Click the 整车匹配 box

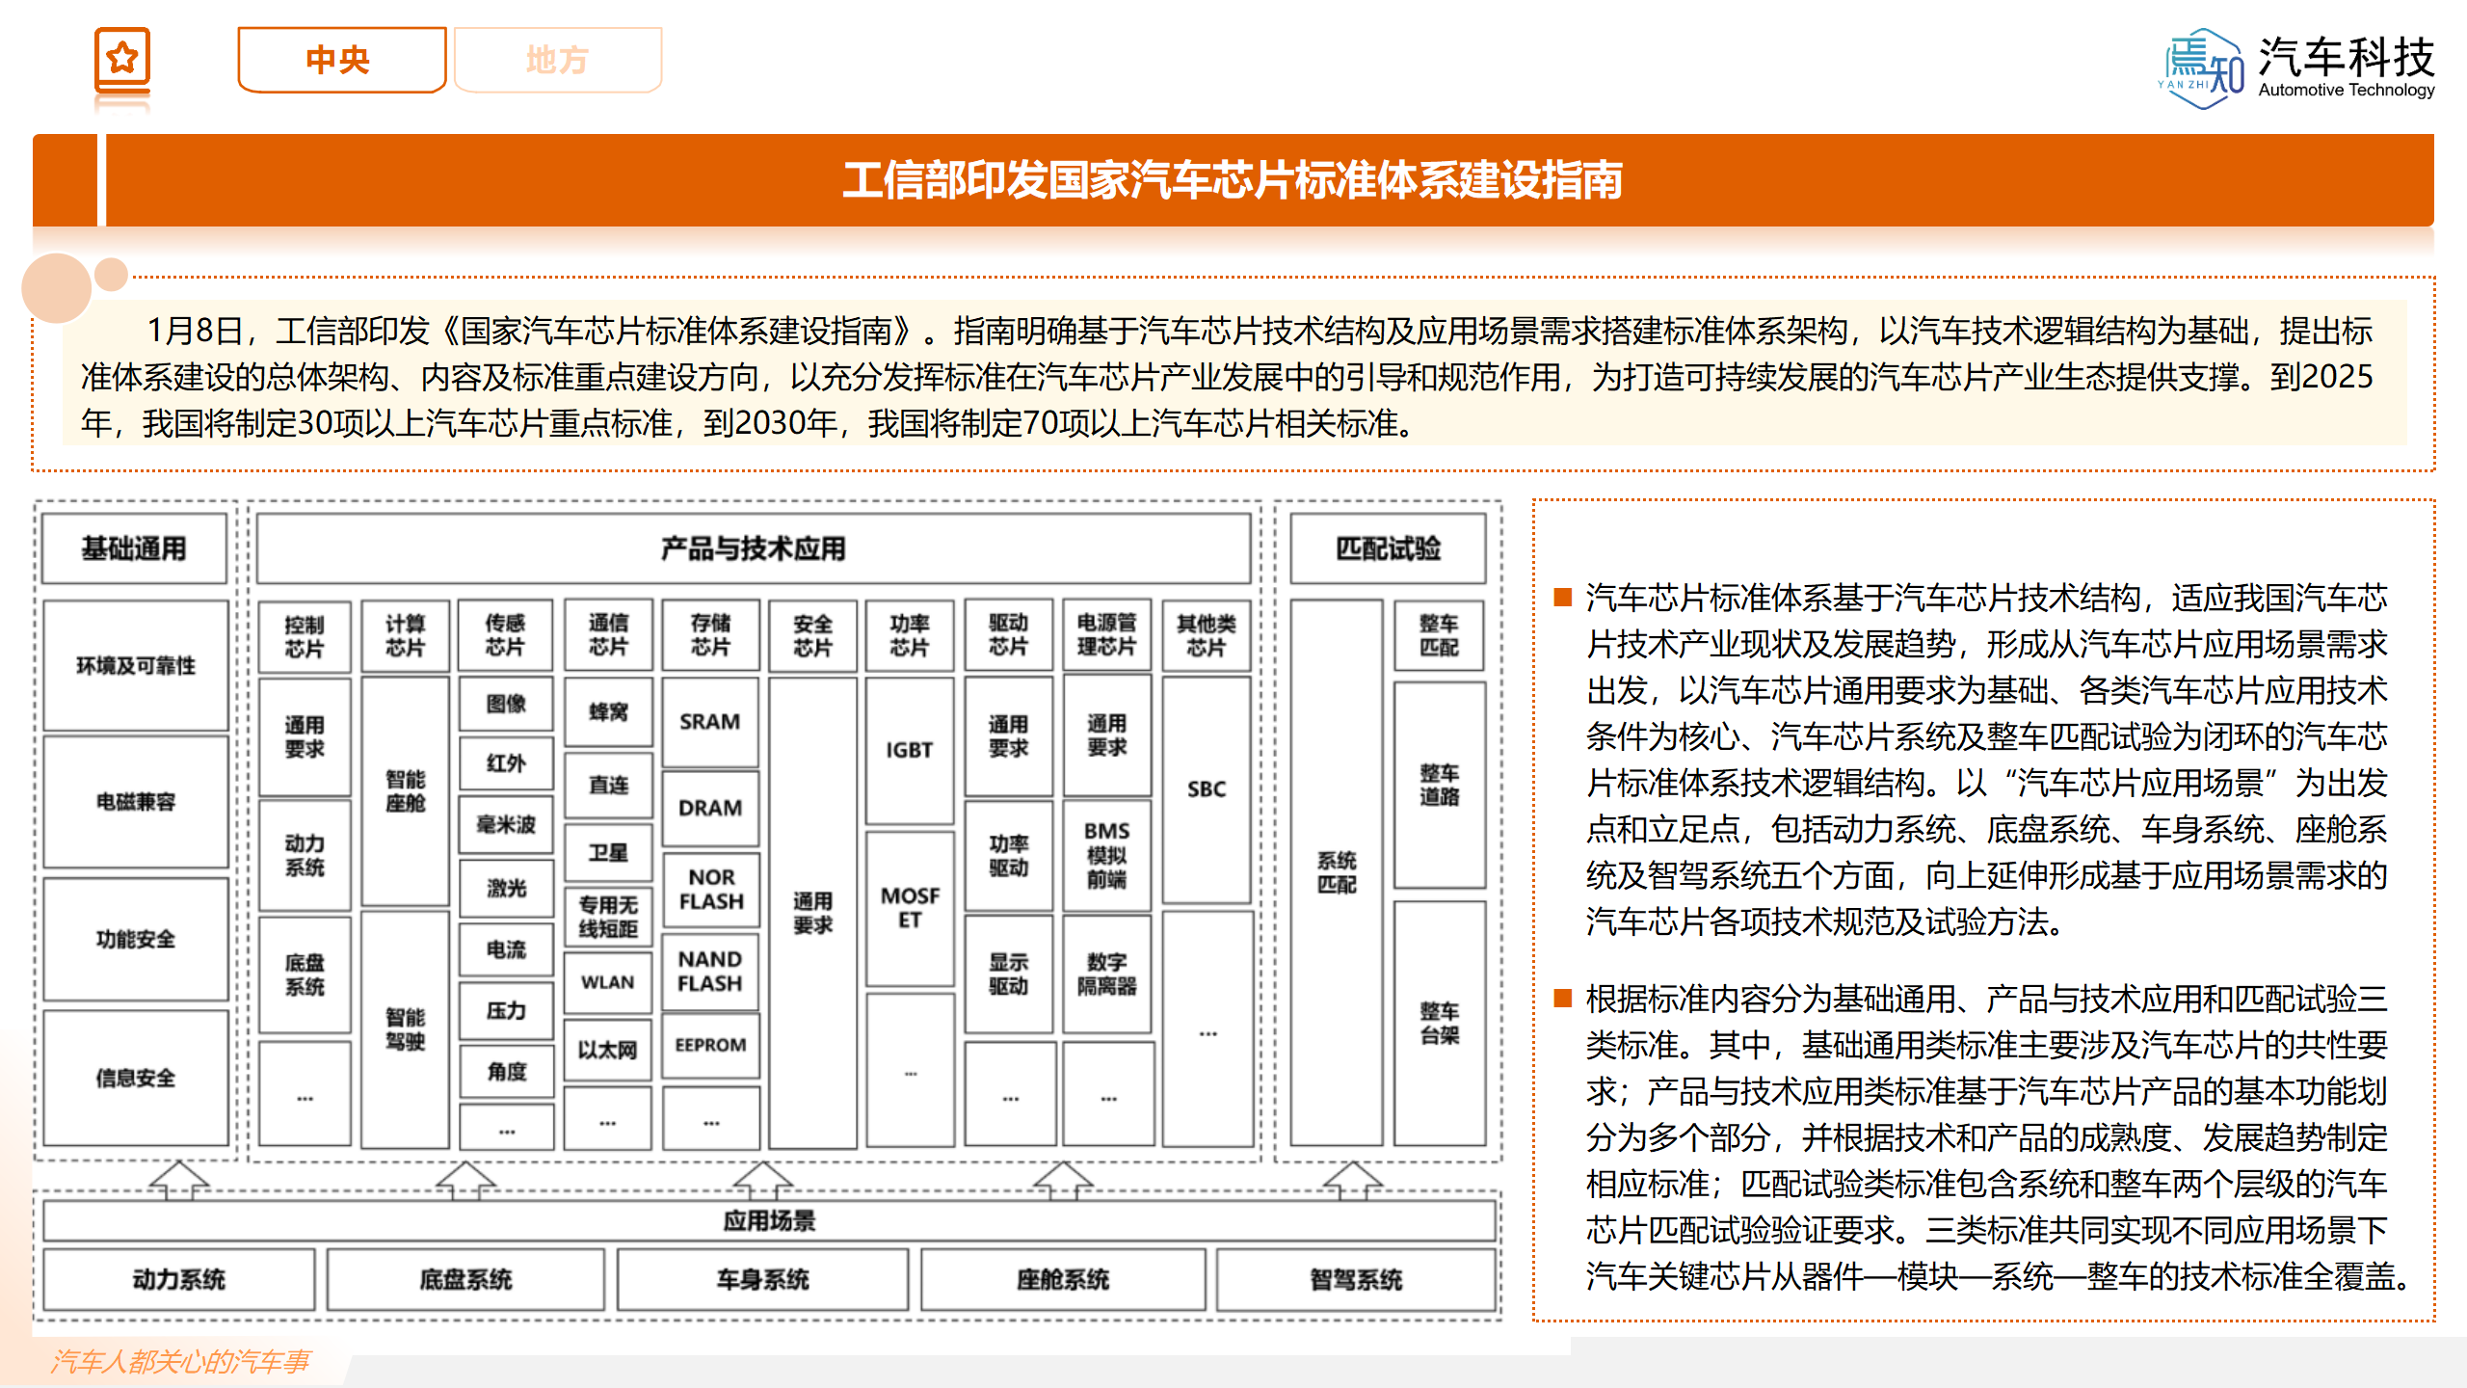click(1439, 636)
